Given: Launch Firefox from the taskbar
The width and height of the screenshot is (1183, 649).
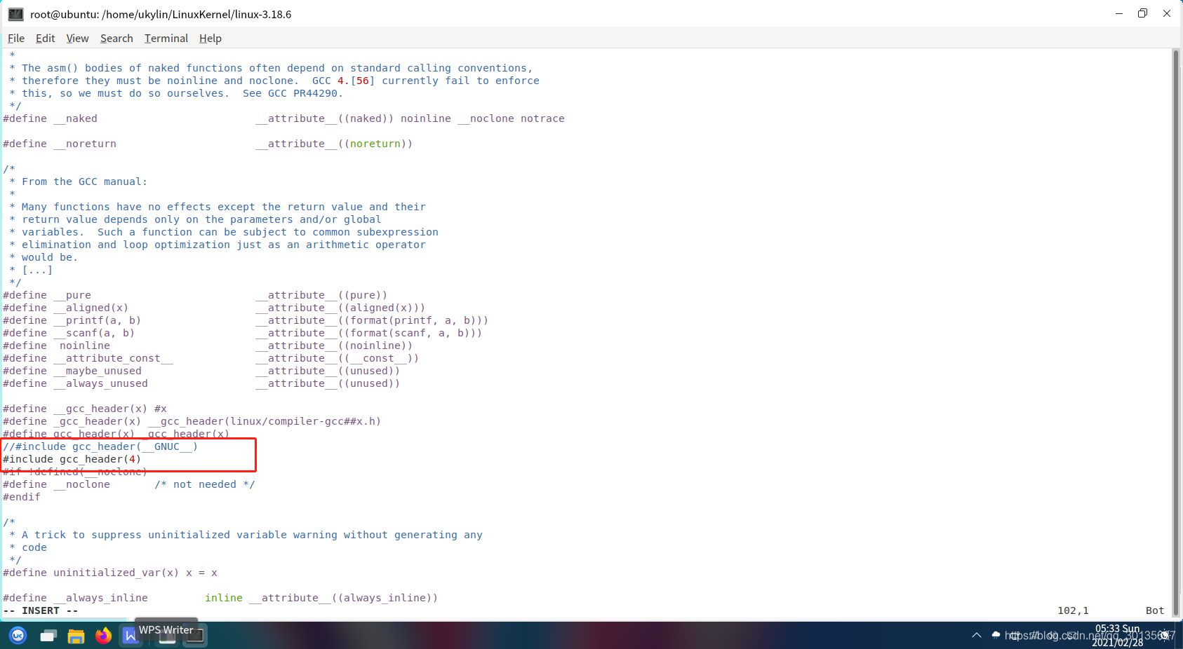Looking at the screenshot, I should pos(103,636).
